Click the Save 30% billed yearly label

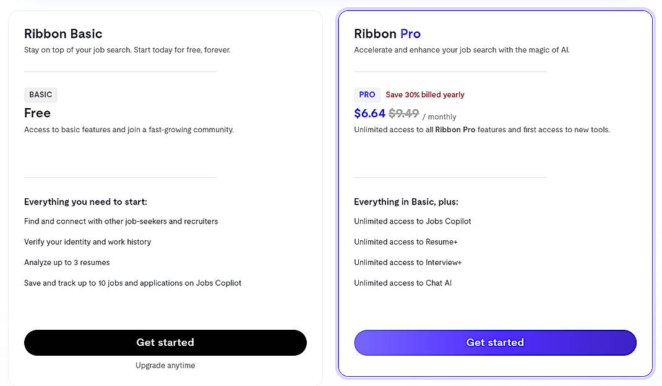tap(425, 94)
